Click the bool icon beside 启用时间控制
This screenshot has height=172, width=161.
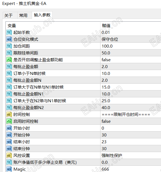click(x=9, y=121)
